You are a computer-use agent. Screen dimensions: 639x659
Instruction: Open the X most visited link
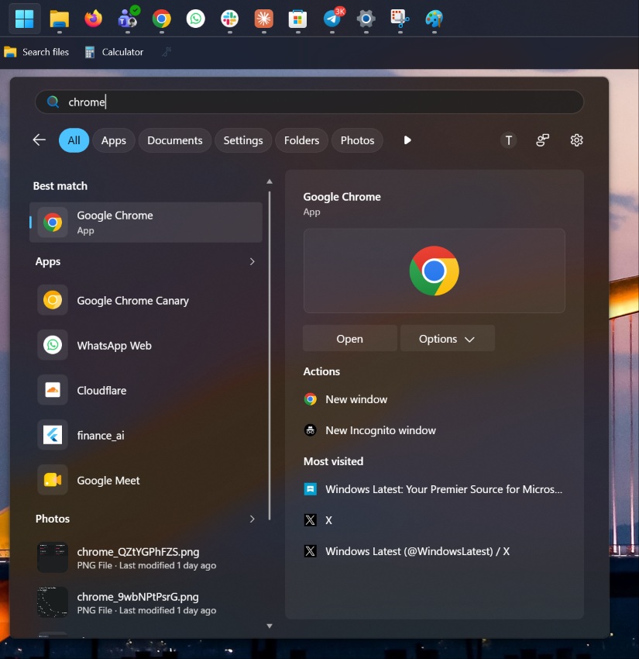click(x=318, y=520)
